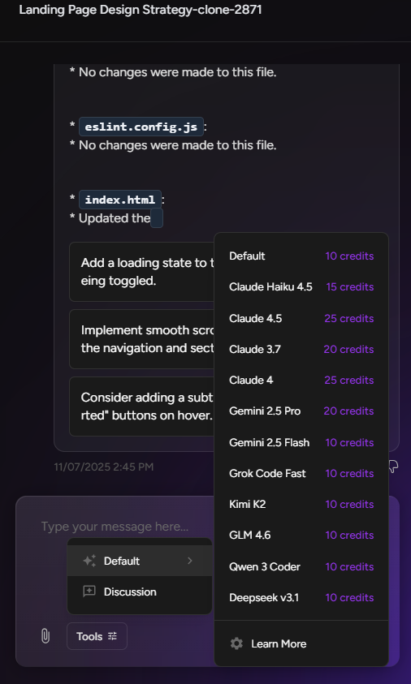Click the sliders icon on Tools button
The width and height of the screenshot is (411, 684).
(x=113, y=636)
